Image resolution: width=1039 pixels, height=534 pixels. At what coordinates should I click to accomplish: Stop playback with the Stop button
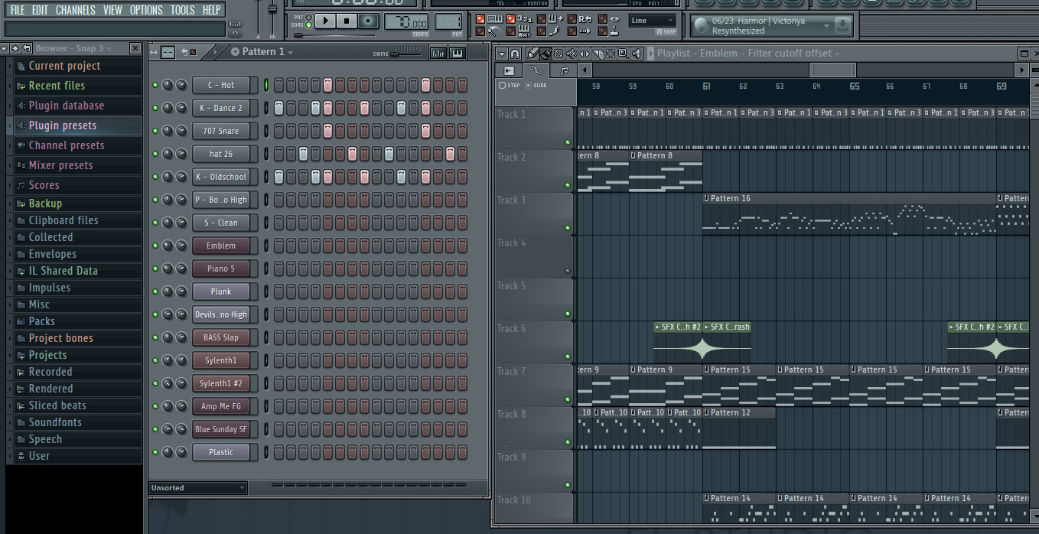[x=347, y=21]
